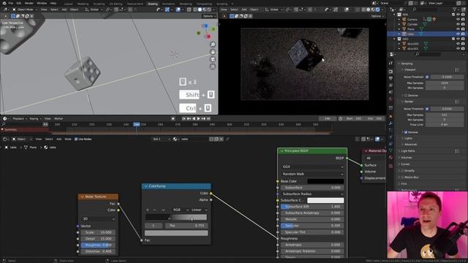Open the left viewport Options dropdown

pos(209,16)
